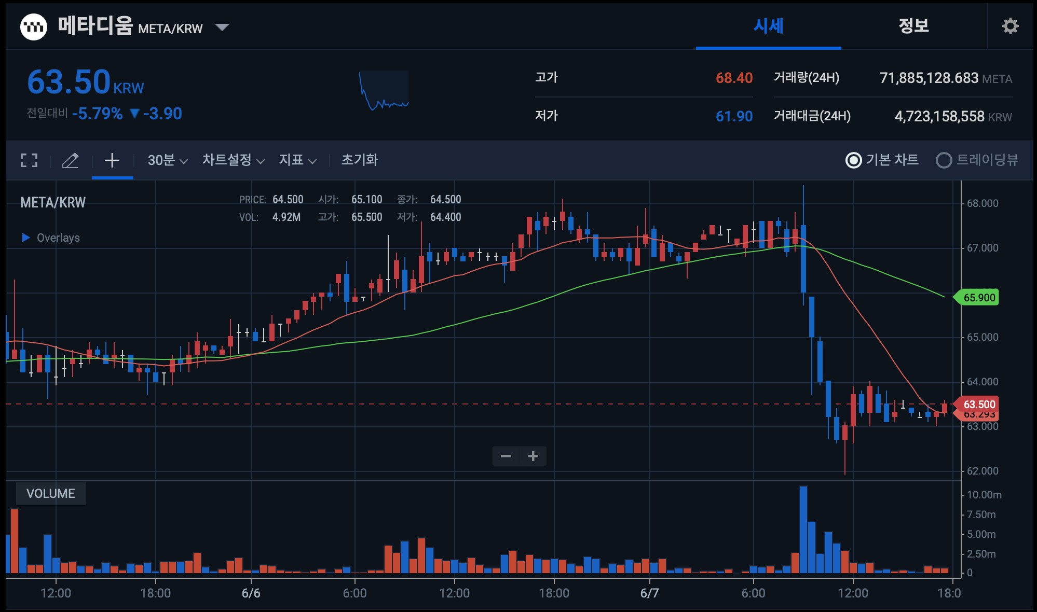Click the PRICE 64.500 readout
The image size is (1037, 612).
pyautogui.click(x=271, y=200)
